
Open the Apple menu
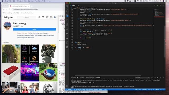[x=2, y=1]
